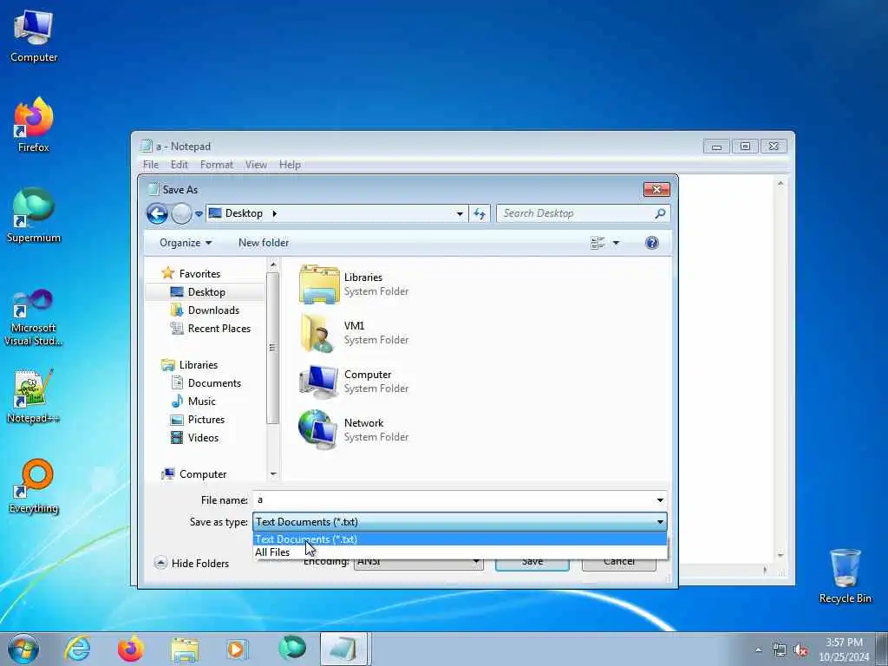The width and height of the screenshot is (888, 666).
Task: Open Notepad Edit menu
Action: point(179,165)
